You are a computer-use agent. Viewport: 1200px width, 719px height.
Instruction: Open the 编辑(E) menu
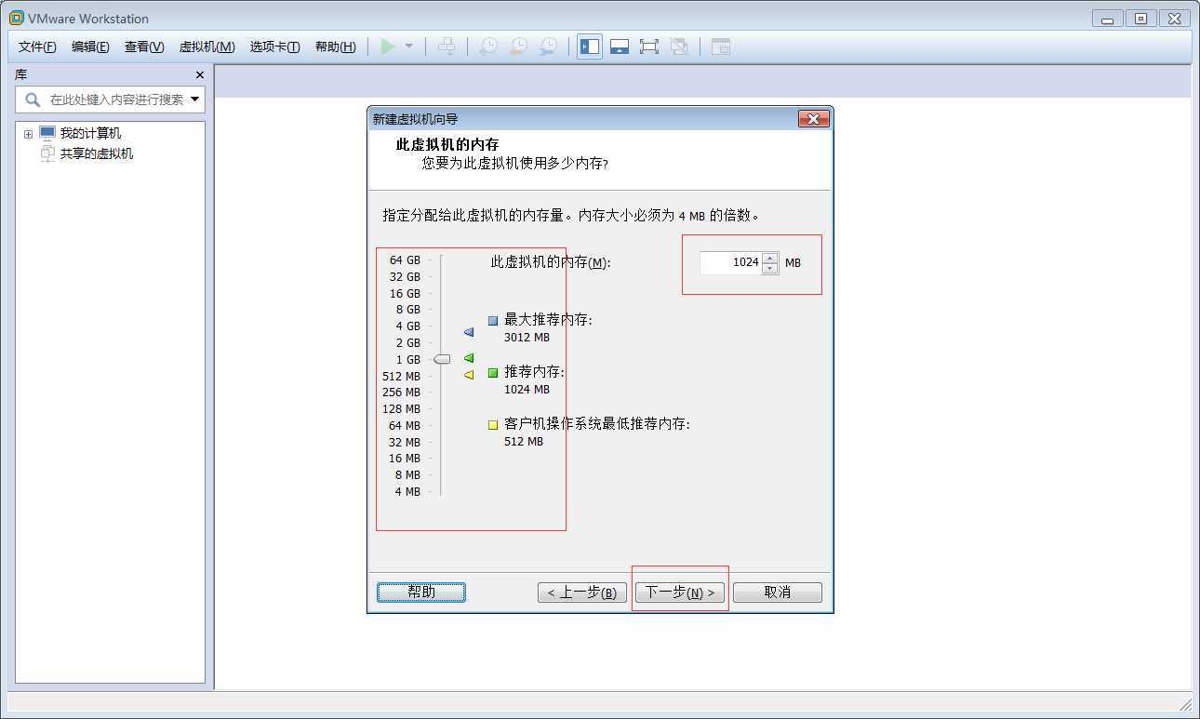pyautogui.click(x=90, y=47)
